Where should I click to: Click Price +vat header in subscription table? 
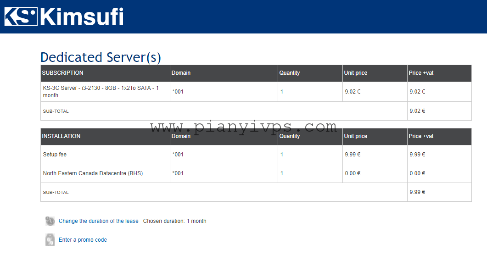point(439,73)
